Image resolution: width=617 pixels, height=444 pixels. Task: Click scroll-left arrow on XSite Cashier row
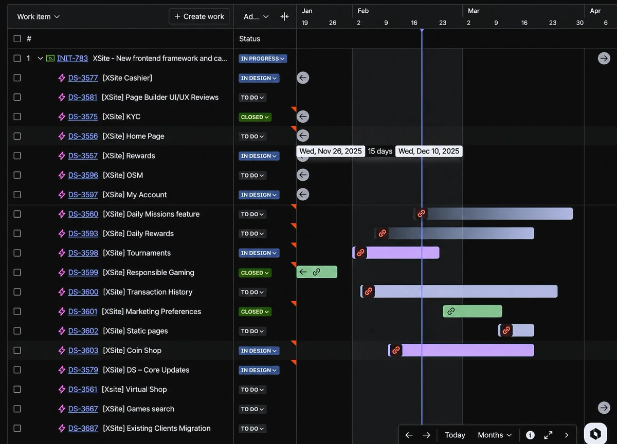pos(303,78)
